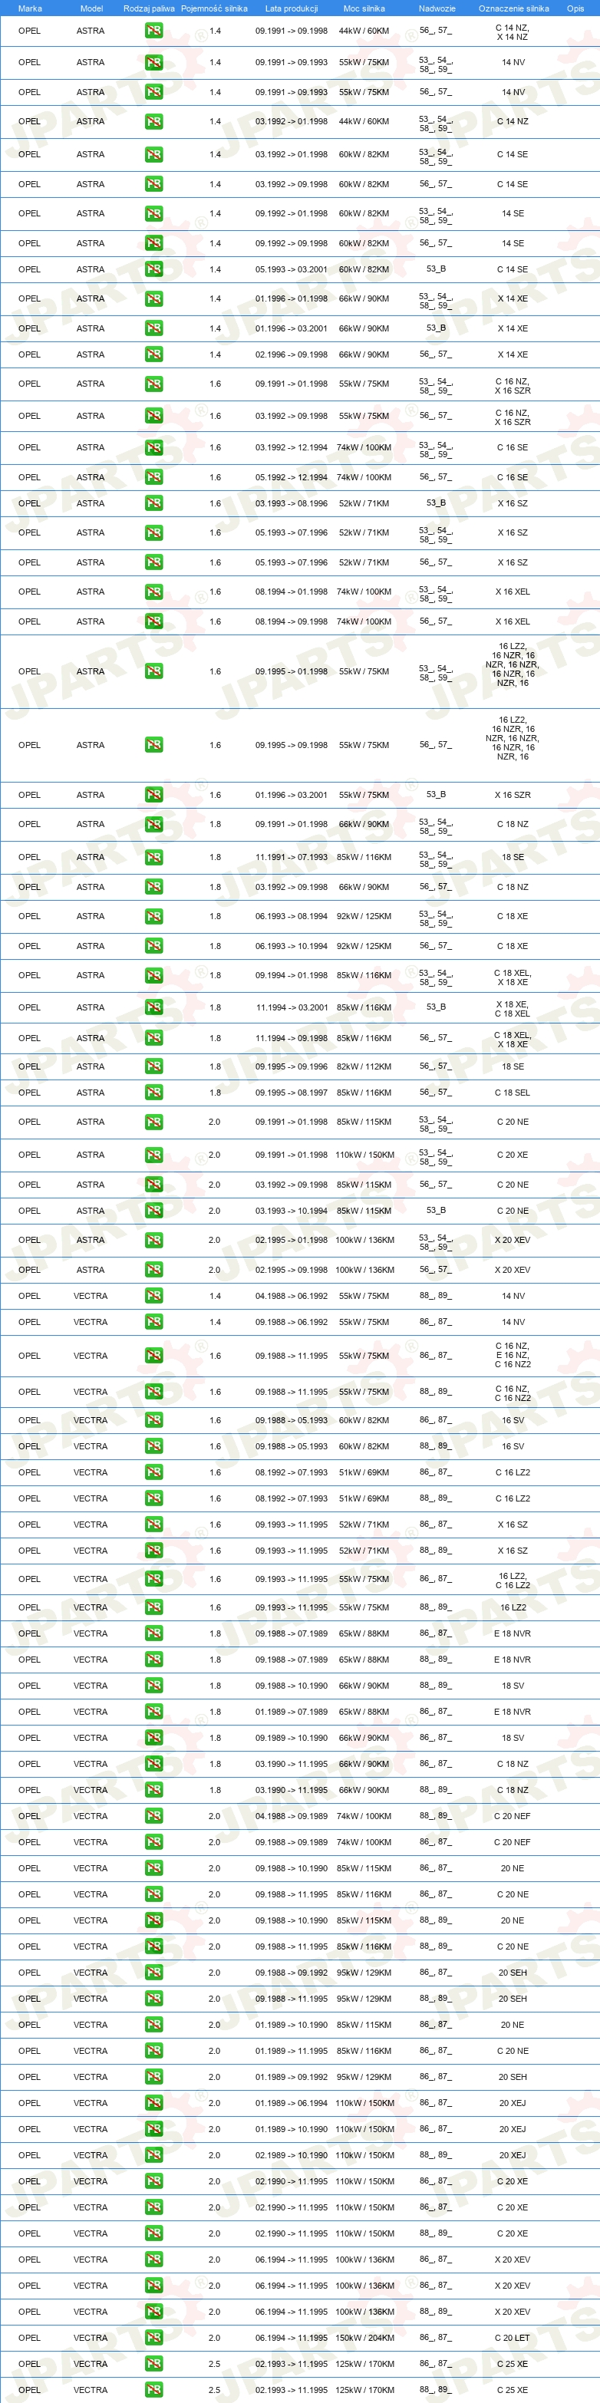This screenshot has height=2403, width=600.
Task: Click the 11.1991 -> 07.1993 production years cell
Action: point(291,857)
